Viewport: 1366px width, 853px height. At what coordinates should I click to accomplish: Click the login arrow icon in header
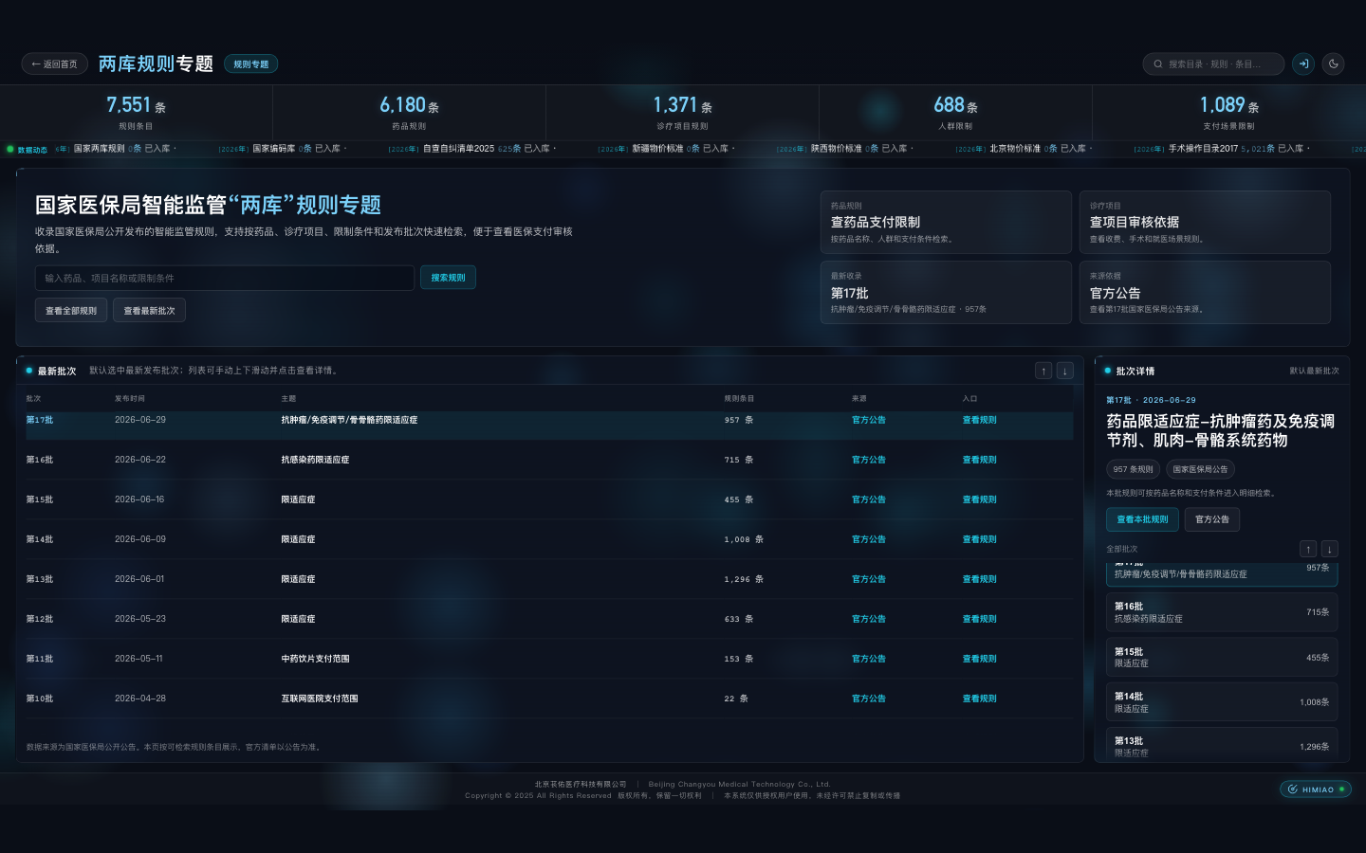point(1303,64)
